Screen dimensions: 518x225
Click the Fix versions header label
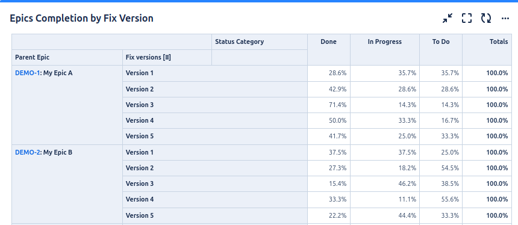tap(143, 57)
